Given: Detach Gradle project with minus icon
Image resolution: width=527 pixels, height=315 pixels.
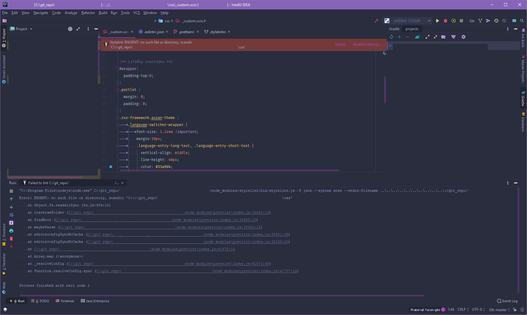Looking at the screenshot, I should pos(407,37).
